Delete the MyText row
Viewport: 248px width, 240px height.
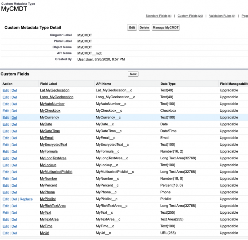(x=14, y=213)
